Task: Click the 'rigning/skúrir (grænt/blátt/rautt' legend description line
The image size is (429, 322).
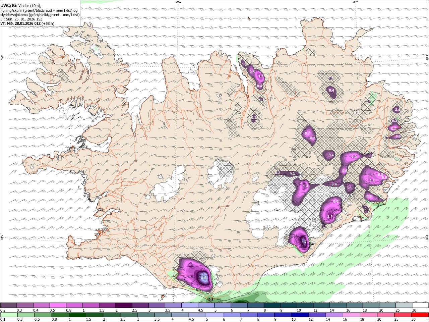Action: tap(40, 10)
